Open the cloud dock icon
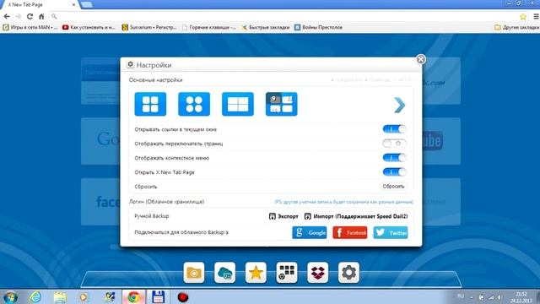 [224, 273]
